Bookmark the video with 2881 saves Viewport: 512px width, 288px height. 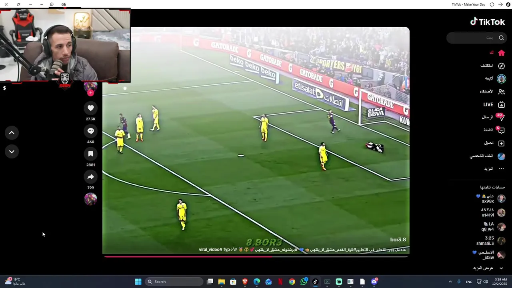click(91, 154)
